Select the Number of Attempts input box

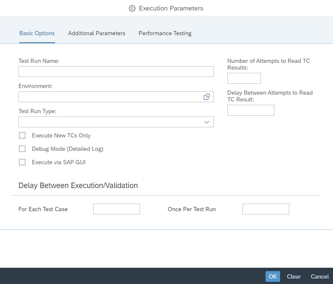coord(244,78)
